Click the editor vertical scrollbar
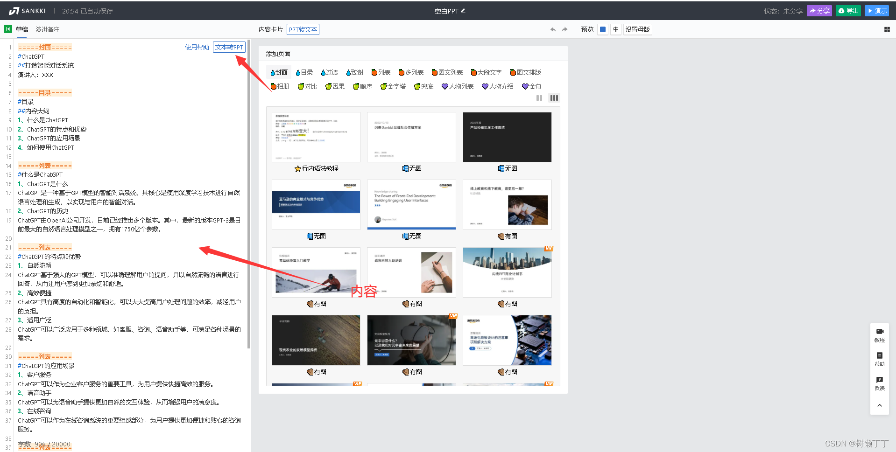 click(x=249, y=194)
